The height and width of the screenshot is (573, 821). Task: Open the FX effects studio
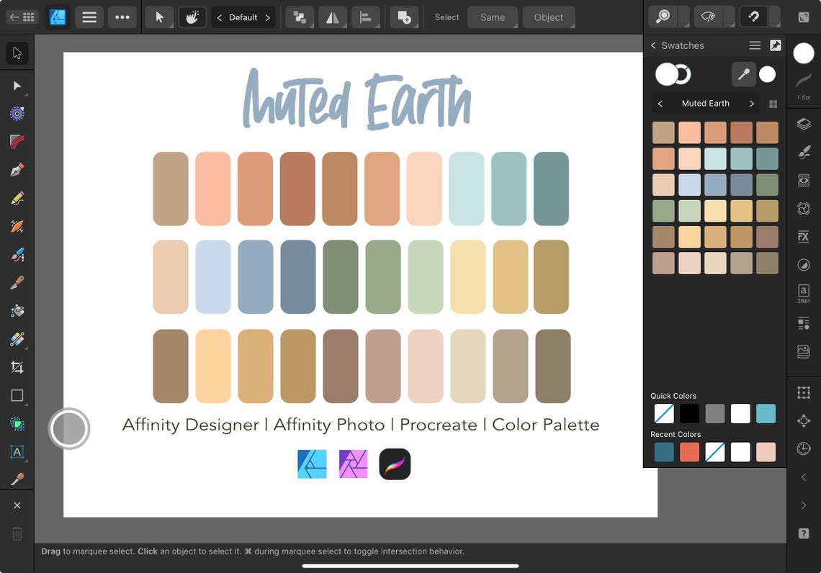[804, 236]
